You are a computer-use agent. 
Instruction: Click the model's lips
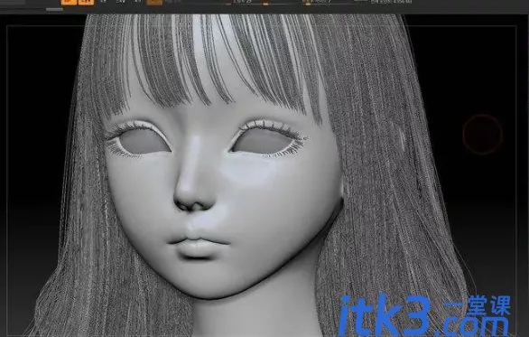tap(198, 247)
